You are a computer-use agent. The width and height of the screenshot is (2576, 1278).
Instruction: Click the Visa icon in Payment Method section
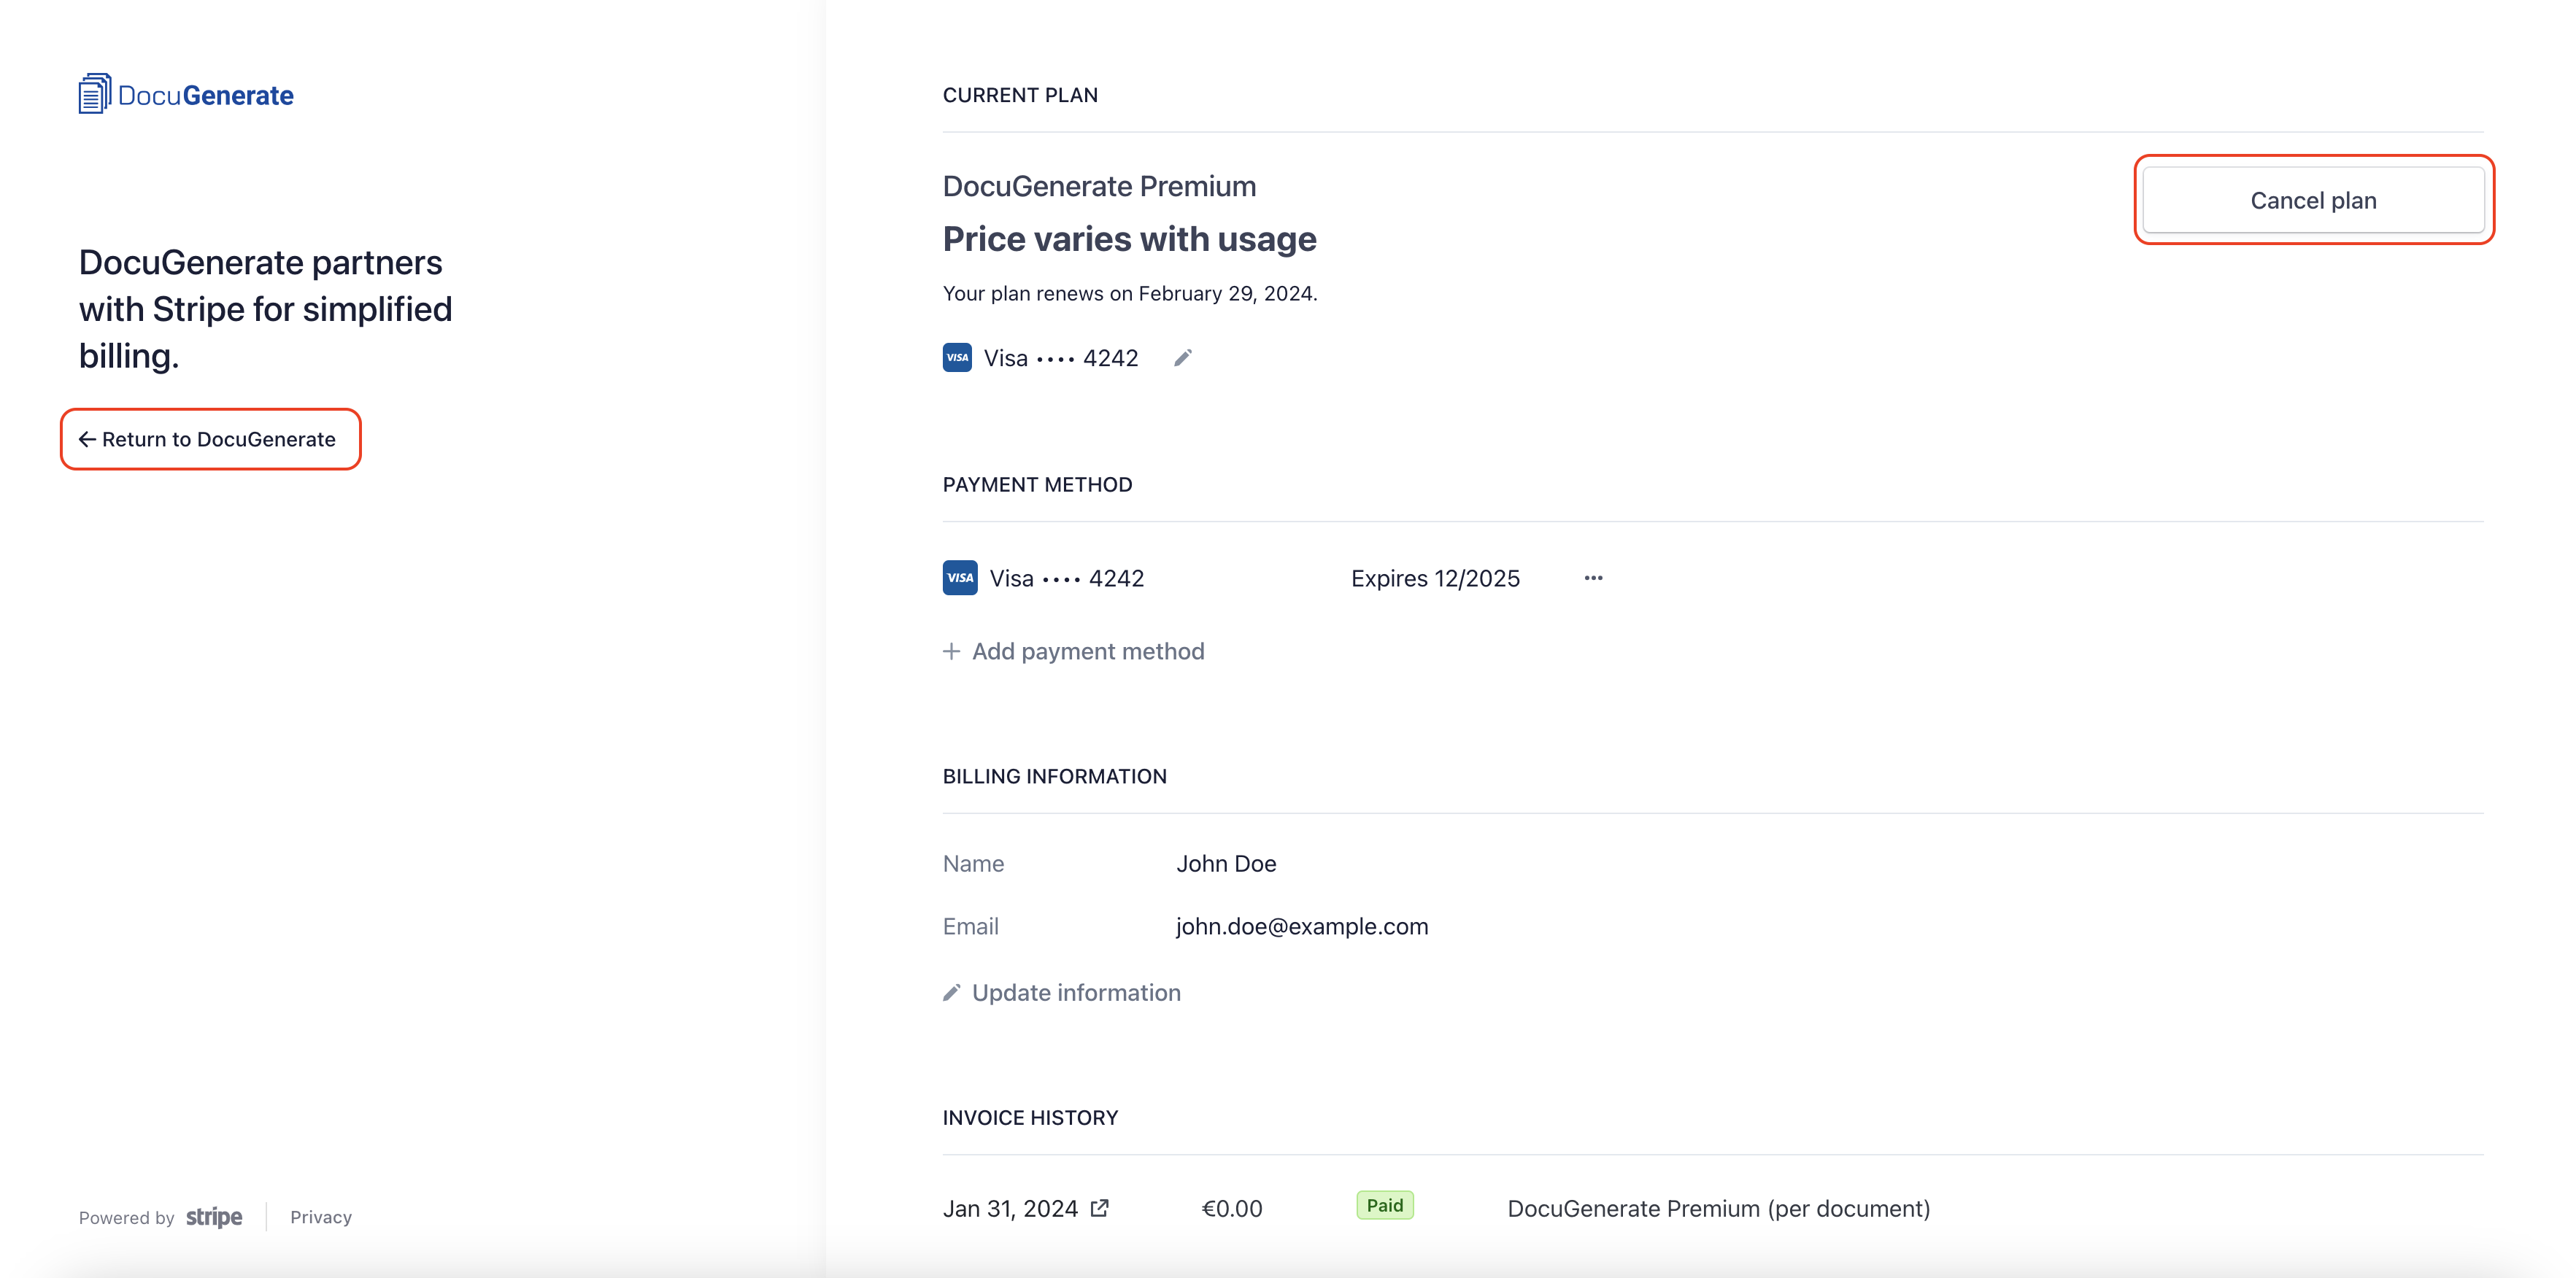coord(960,578)
